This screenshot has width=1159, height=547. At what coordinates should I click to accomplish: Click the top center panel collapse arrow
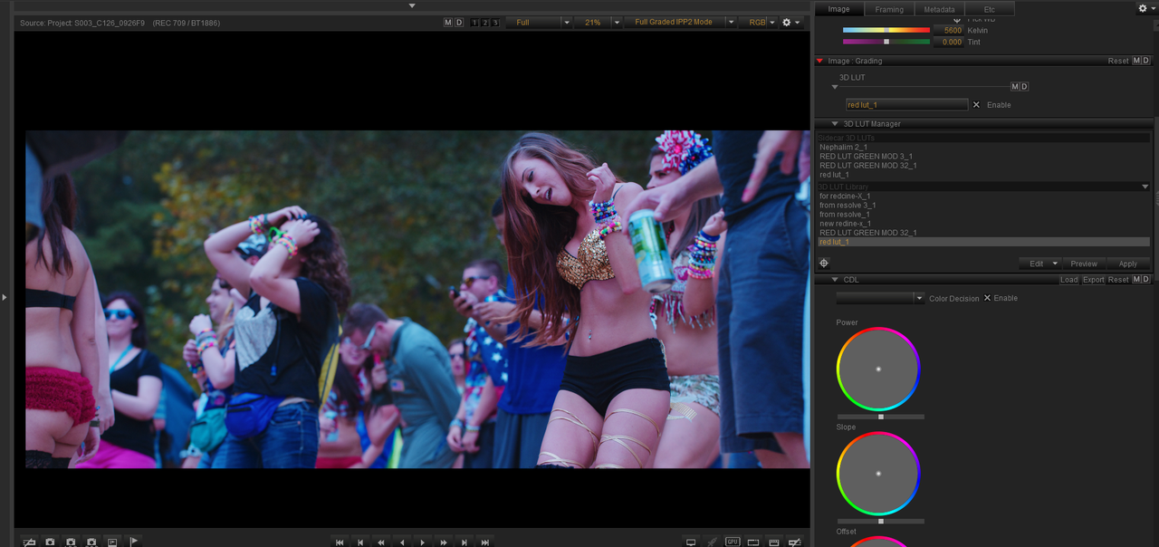412,5
